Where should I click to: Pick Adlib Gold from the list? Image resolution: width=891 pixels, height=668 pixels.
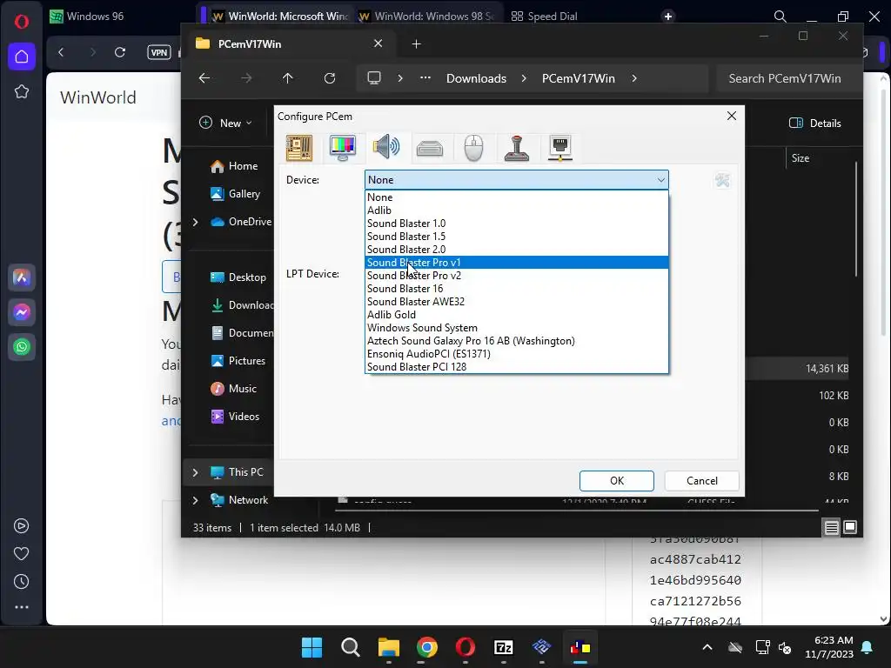pyautogui.click(x=517, y=315)
